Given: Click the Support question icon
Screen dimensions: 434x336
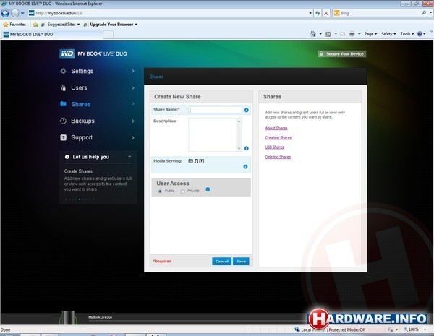Looking at the screenshot, I should [x=63, y=137].
